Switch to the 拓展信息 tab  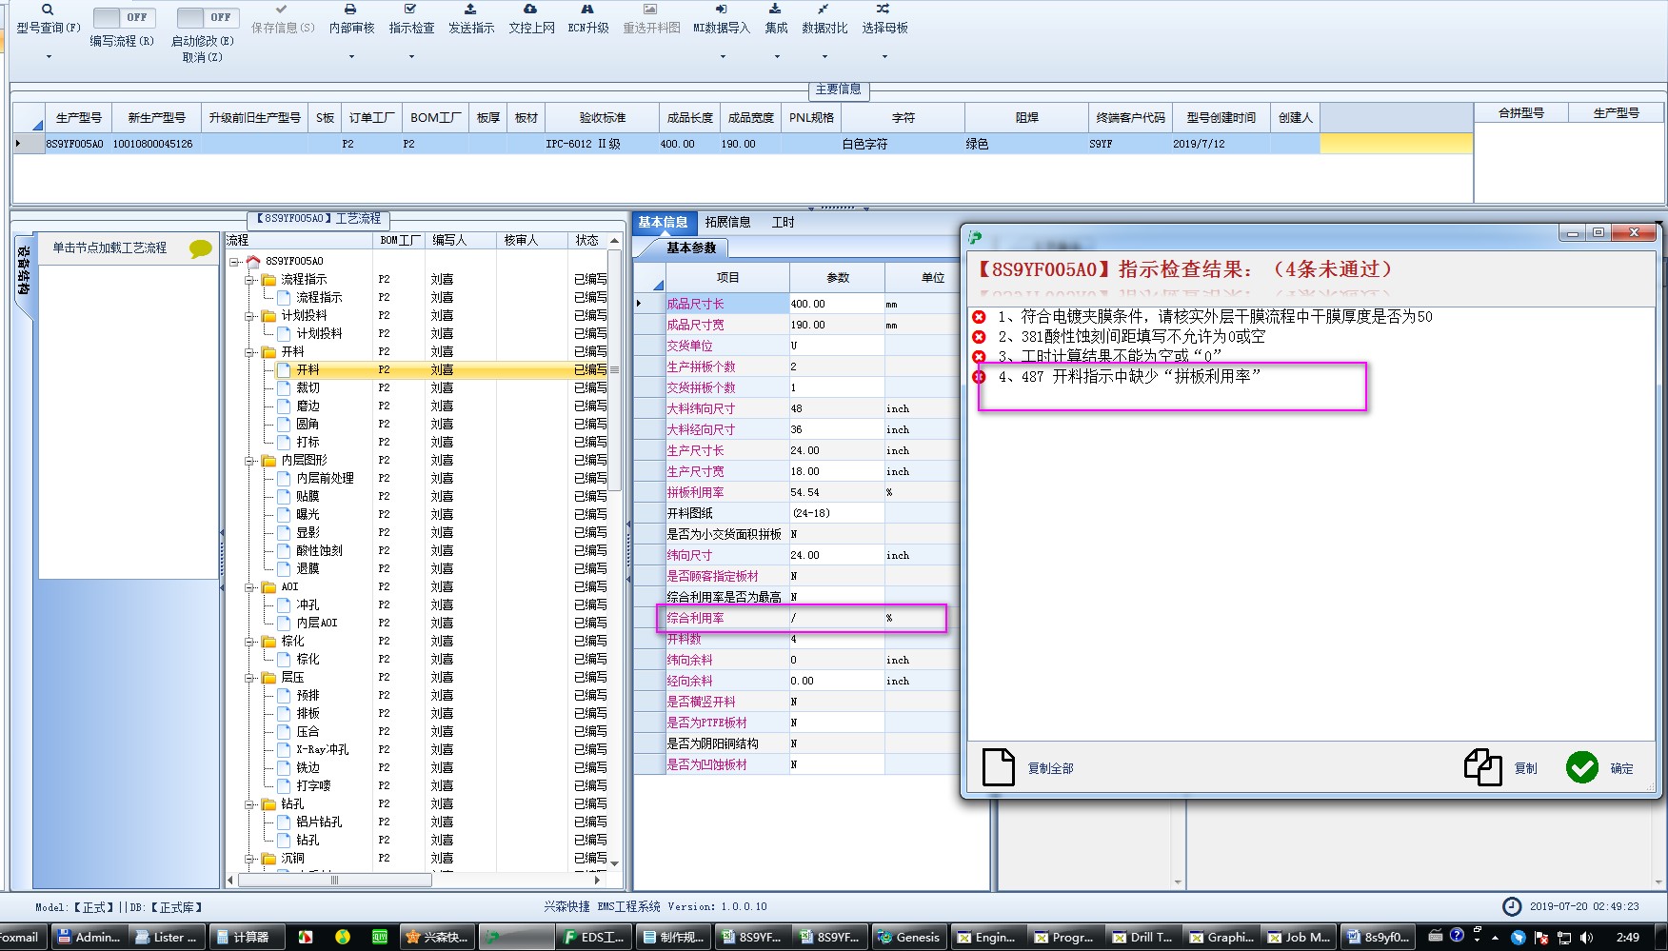coord(727,222)
